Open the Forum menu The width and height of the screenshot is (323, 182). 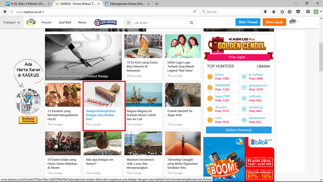[46, 22]
